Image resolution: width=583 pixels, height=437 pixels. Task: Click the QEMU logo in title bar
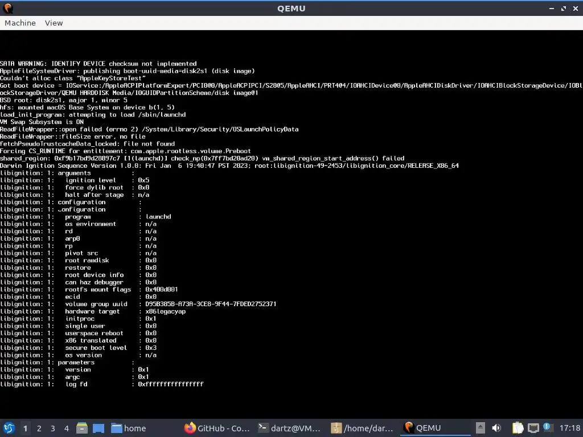click(8, 8)
